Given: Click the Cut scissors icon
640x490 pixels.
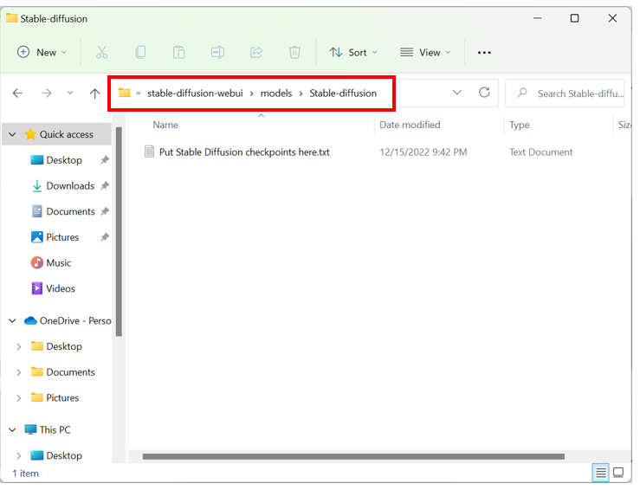Looking at the screenshot, I should click(x=101, y=53).
